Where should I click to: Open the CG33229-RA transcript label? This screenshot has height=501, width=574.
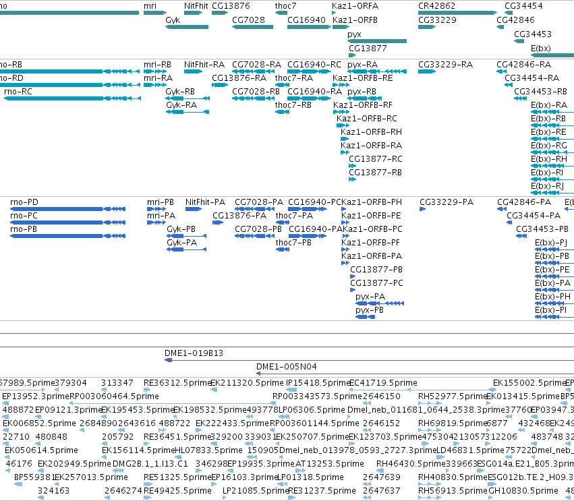coord(446,65)
